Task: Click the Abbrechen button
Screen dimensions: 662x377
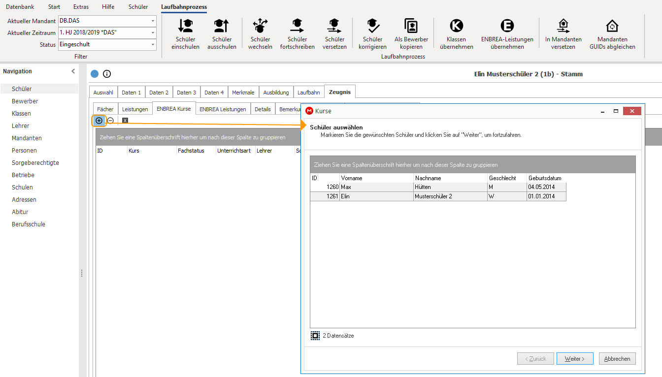Action: coord(617,359)
